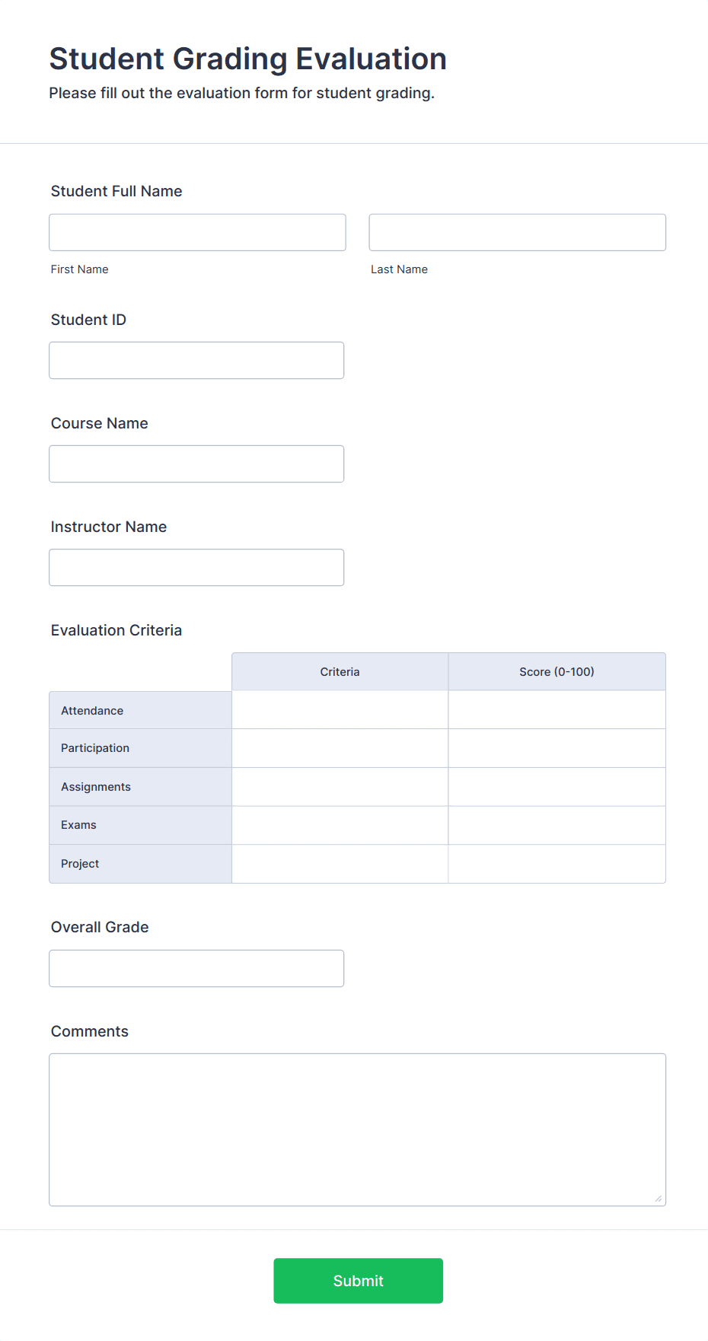708x1341 pixels.
Task: Select the Assignments score cell
Action: (557, 786)
